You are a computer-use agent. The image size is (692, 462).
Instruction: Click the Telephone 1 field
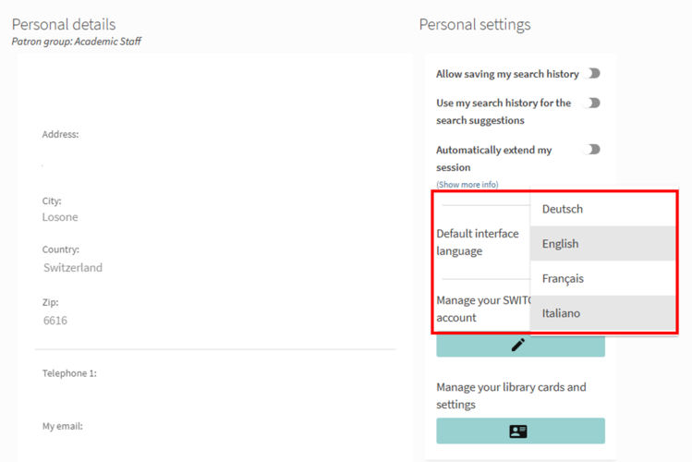pos(69,373)
